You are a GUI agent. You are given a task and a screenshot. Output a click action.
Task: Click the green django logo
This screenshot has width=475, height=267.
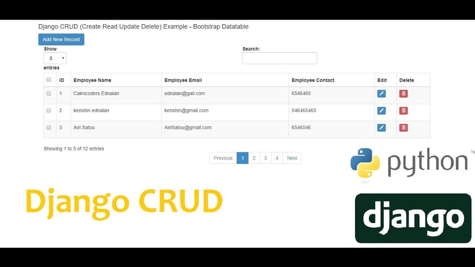(x=413, y=218)
